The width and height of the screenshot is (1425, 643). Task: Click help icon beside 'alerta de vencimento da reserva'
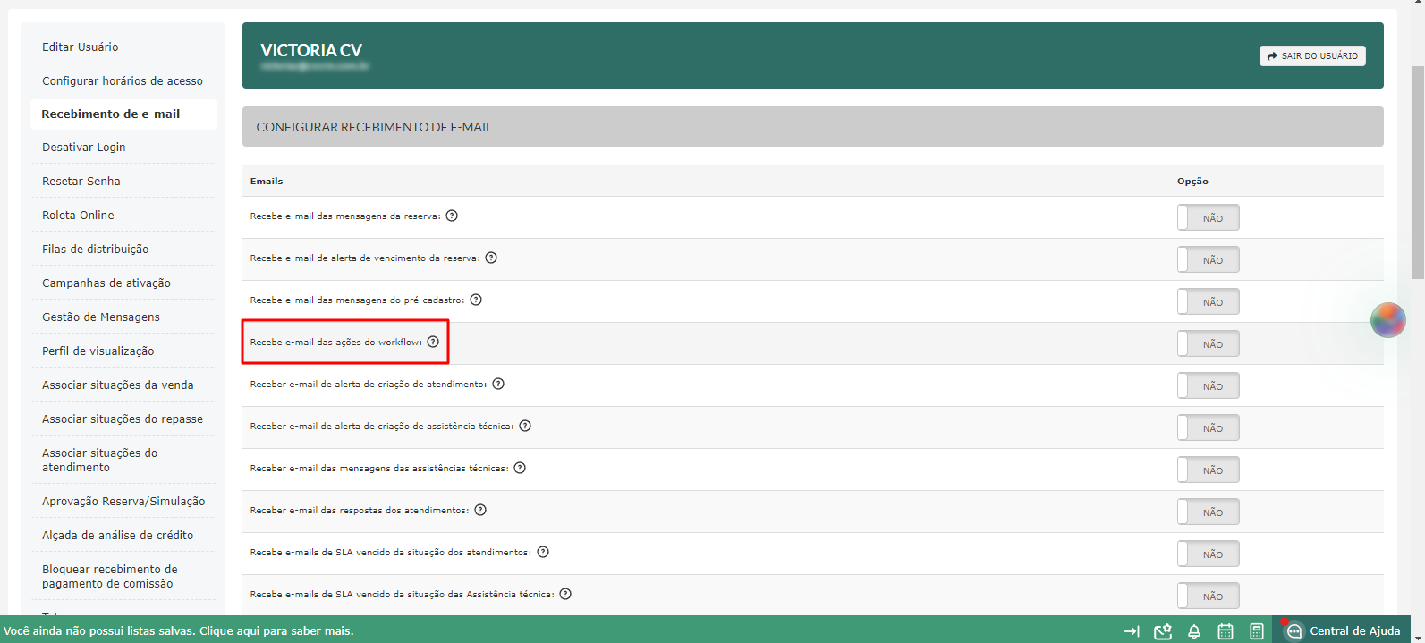pyautogui.click(x=491, y=258)
